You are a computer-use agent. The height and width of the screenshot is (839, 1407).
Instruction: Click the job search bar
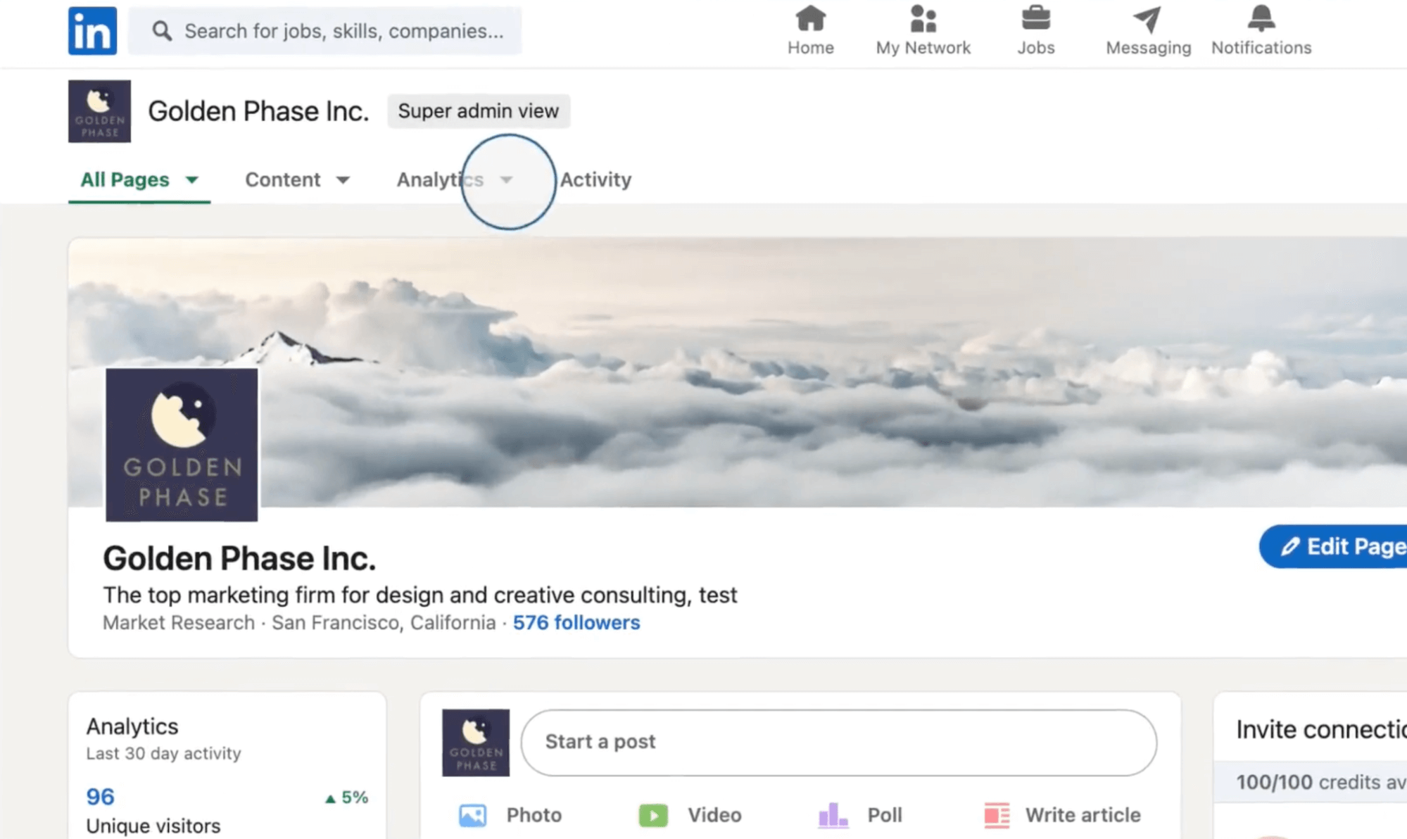pos(325,30)
